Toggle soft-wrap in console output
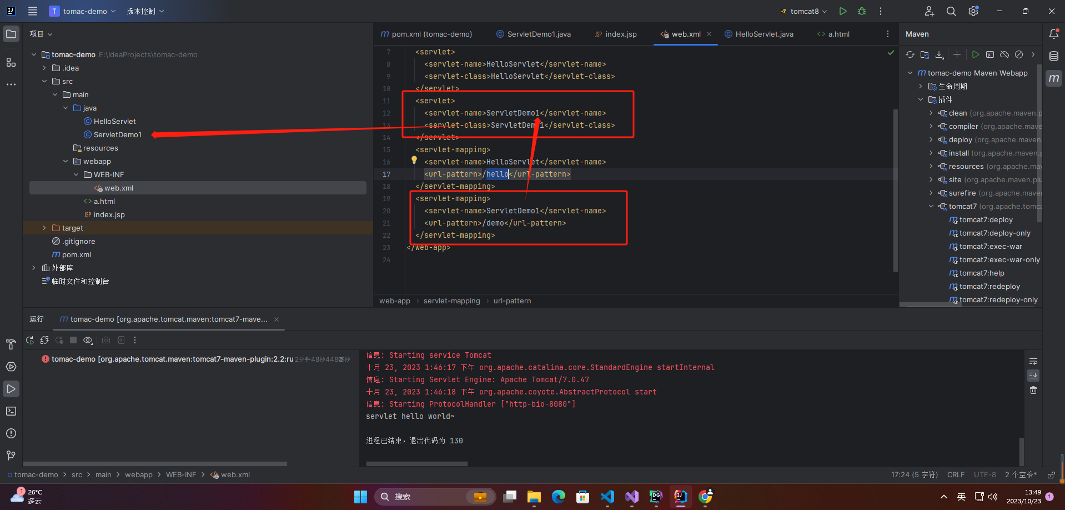 [1033, 362]
